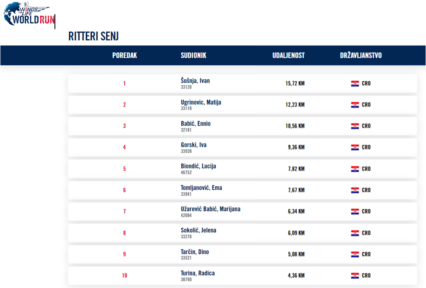Open participant Šušnja, Ivan
Screen dimensions: 426x288
pyautogui.click(x=195, y=81)
